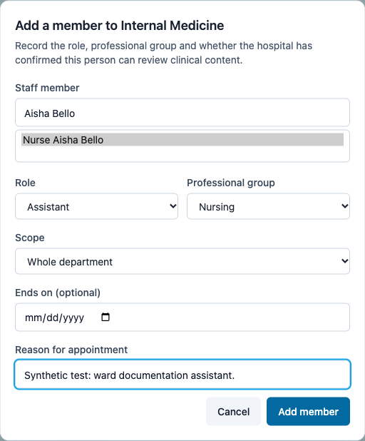365x441 pixels.
Task: Expand the Scope dropdown showing Whole department
Action: (182, 261)
